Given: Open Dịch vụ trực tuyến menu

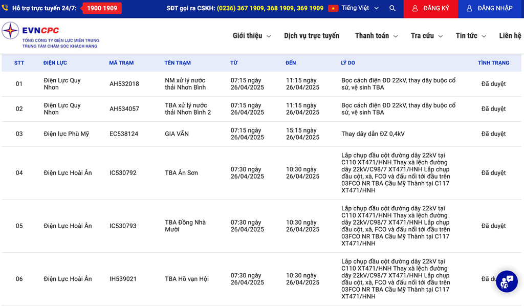Looking at the screenshot, I should click(312, 36).
